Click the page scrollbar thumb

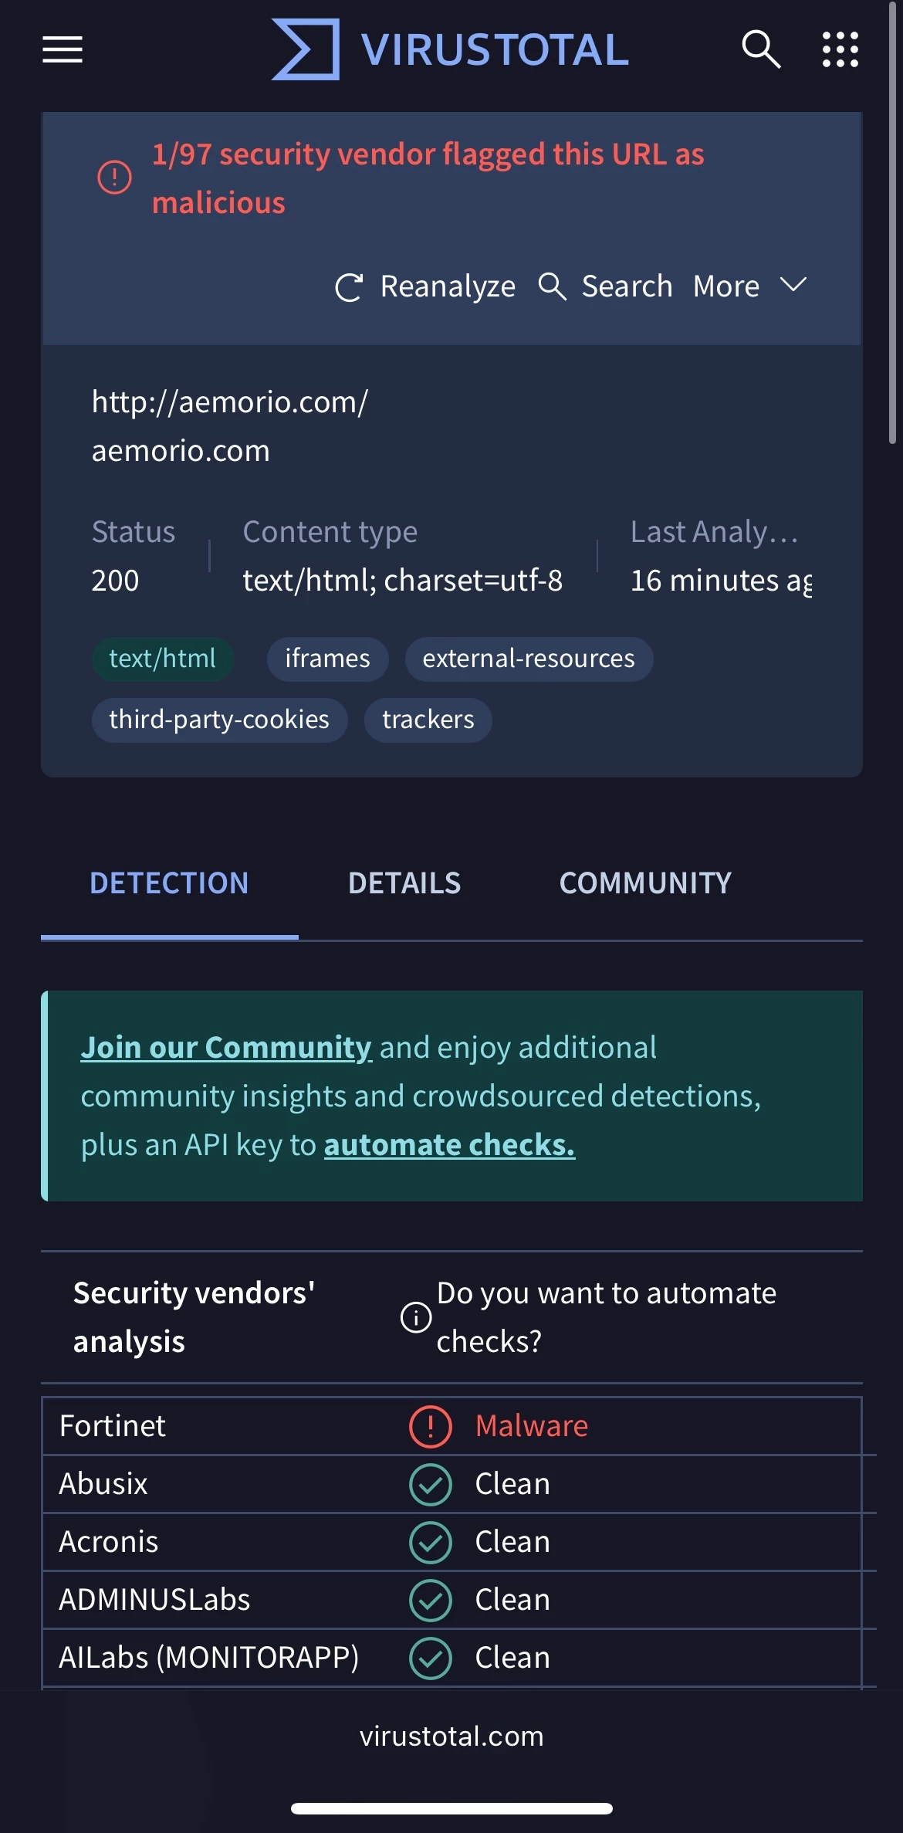893,224
